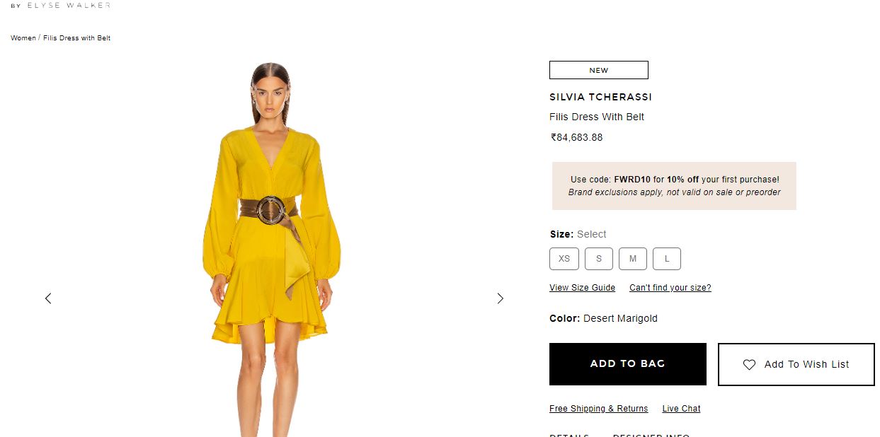Select size S
This screenshot has width=880, height=437.
pos(599,259)
